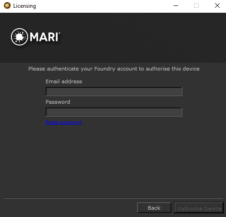The image size is (226, 217).
Task: Close the Licensing dialog
Action: click(x=217, y=6)
